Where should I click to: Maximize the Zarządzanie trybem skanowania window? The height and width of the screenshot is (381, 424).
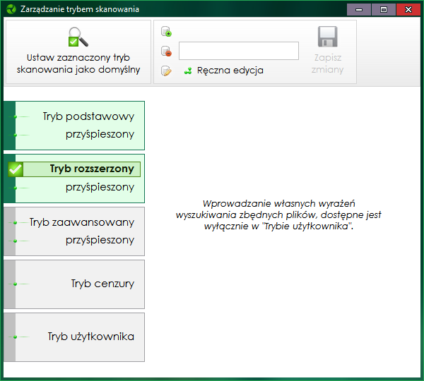[384, 9]
